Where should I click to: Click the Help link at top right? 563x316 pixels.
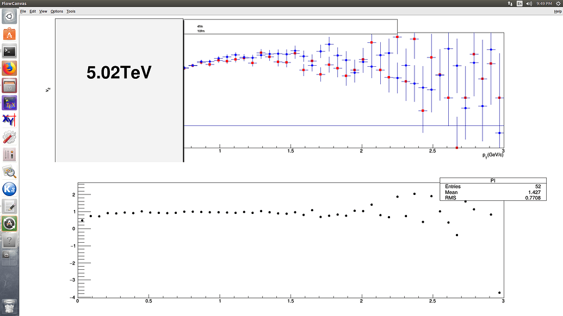point(558,11)
